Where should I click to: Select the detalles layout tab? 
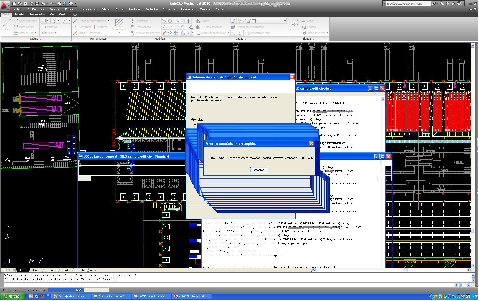point(66,270)
